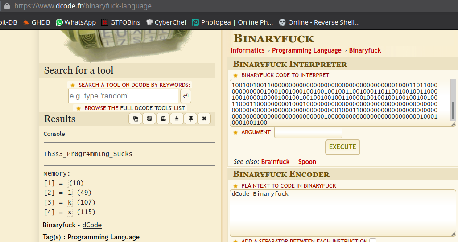
Task: Click the search tool keyword input box
Action: [x=123, y=96]
